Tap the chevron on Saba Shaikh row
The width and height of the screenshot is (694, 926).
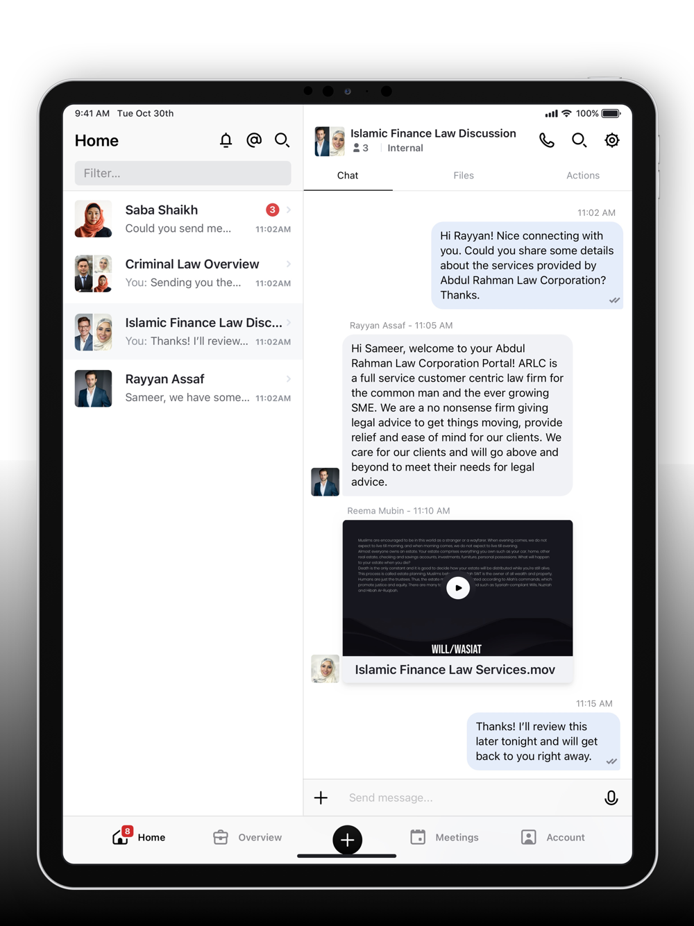click(289, 210)
